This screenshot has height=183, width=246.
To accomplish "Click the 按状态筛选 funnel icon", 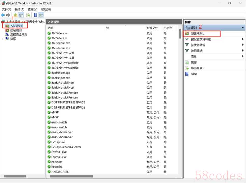I will [187, 45].
